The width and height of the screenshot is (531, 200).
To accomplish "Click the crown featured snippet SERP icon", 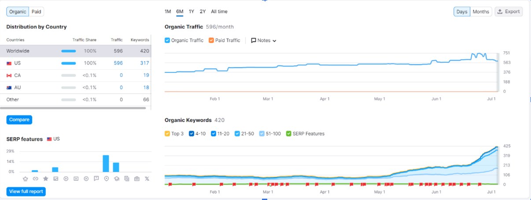I will (25, 179).
